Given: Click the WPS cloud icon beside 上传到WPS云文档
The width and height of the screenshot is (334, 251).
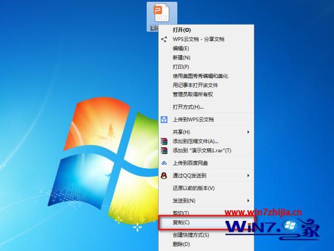Looking at the screenshot, I should click(x=164, y=119).
